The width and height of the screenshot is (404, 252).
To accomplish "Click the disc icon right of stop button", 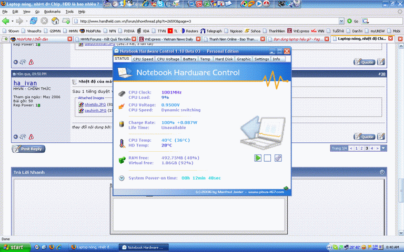I will tap(278, 157).
